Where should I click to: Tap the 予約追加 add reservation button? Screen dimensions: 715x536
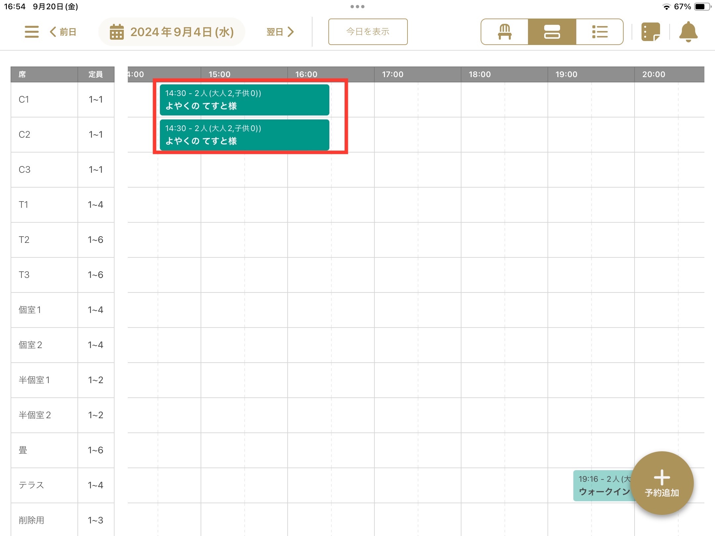coord(662,483)
